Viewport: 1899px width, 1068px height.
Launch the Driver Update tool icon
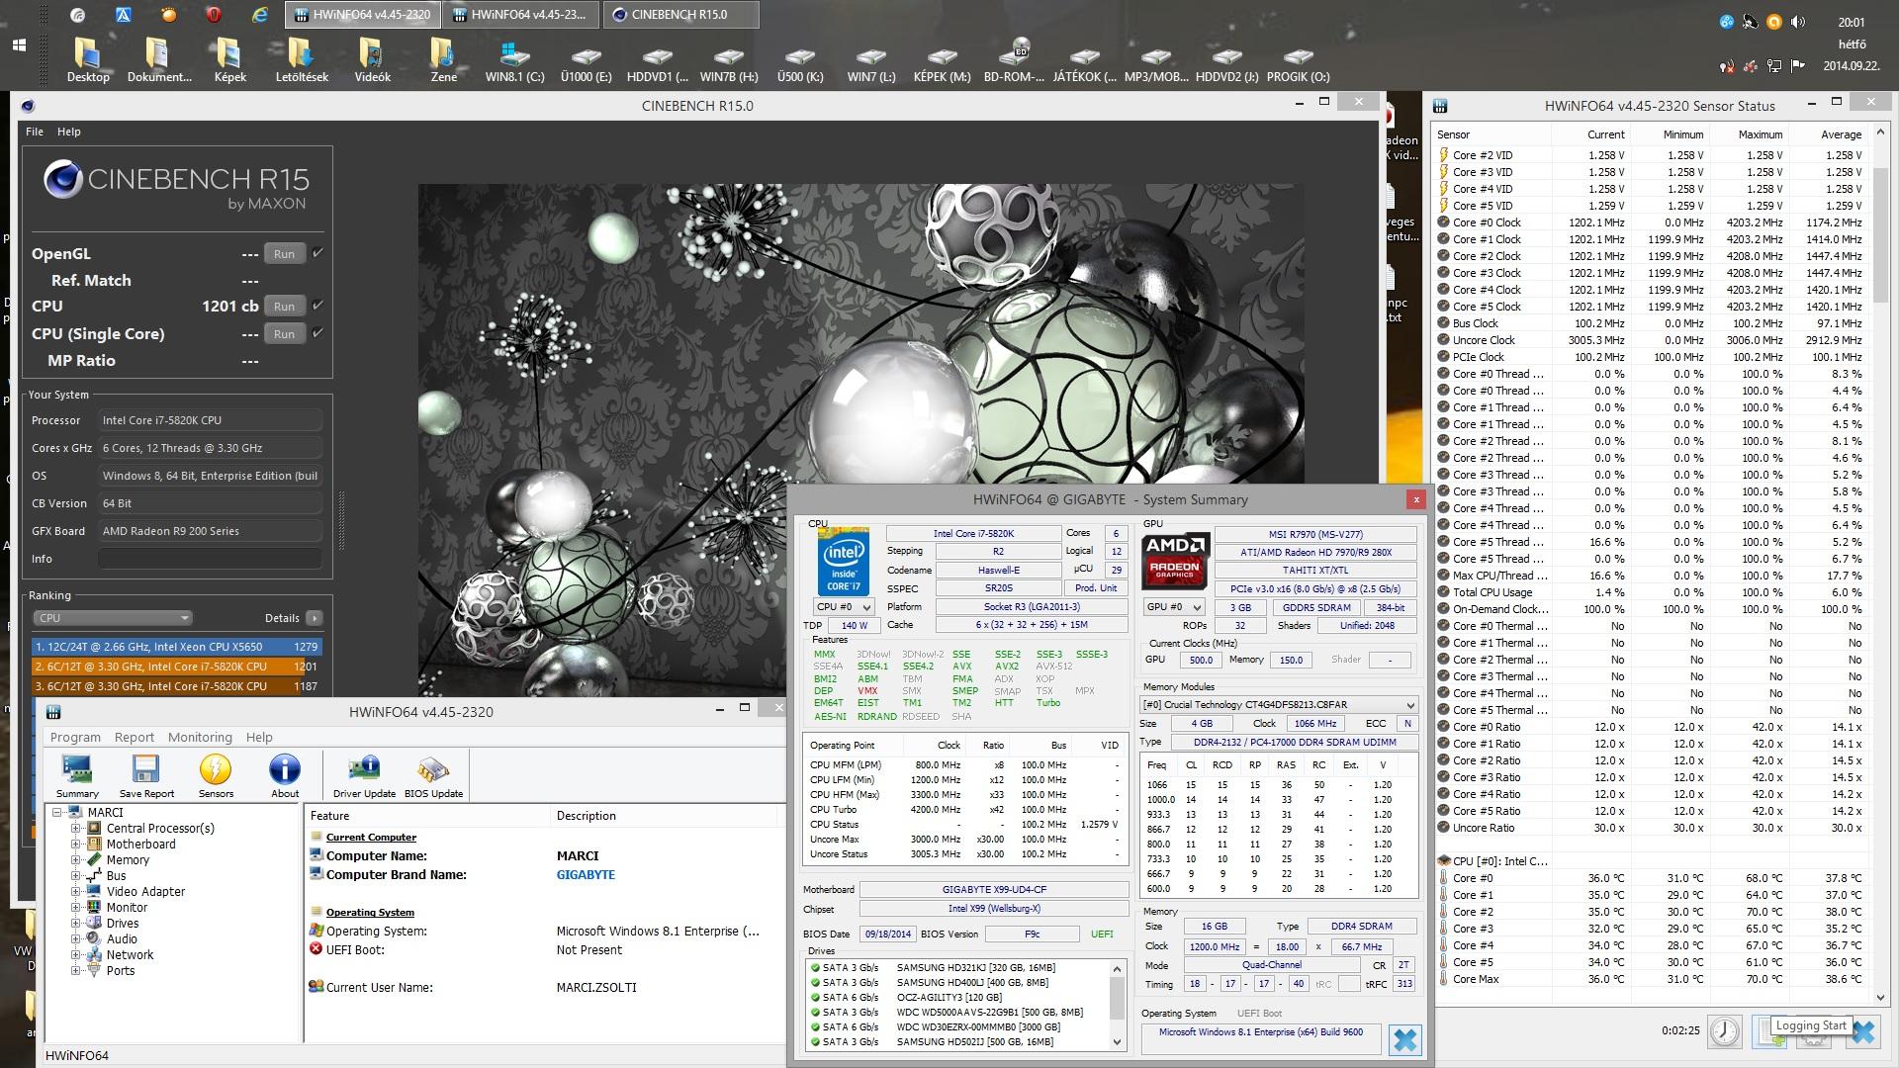[x=364, y=776]
